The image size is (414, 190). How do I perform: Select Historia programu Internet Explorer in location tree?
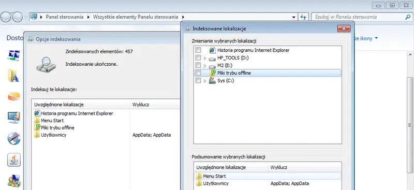[x=253, y=50]
